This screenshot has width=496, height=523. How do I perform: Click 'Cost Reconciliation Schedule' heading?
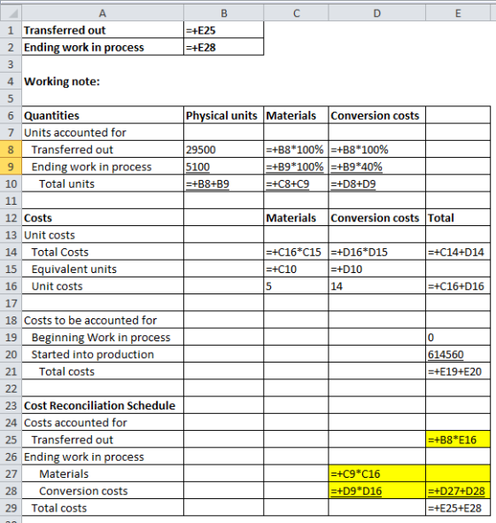point(99,406)
